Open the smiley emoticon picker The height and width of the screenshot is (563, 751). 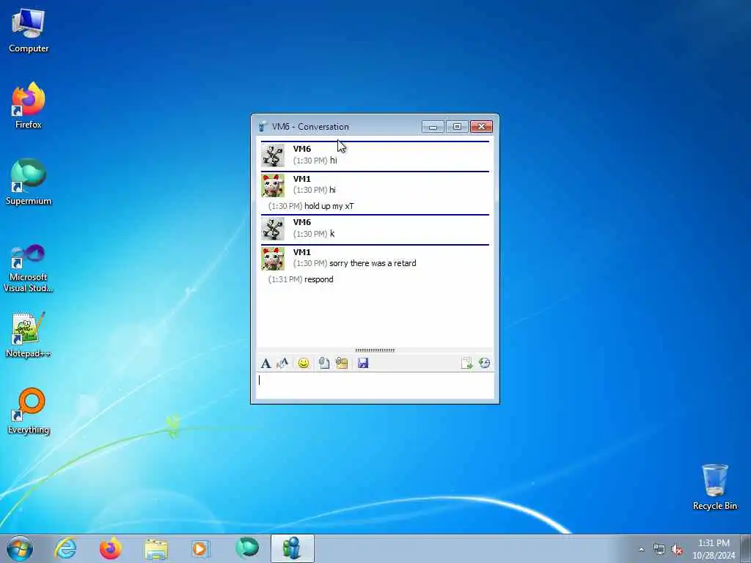(303, 364)
